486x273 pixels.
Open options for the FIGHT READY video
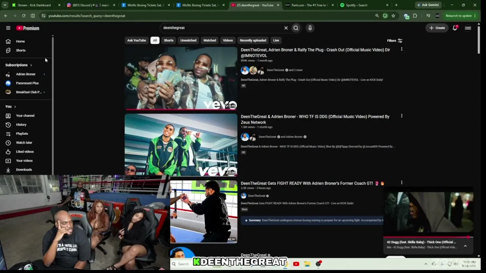[401, 183]
